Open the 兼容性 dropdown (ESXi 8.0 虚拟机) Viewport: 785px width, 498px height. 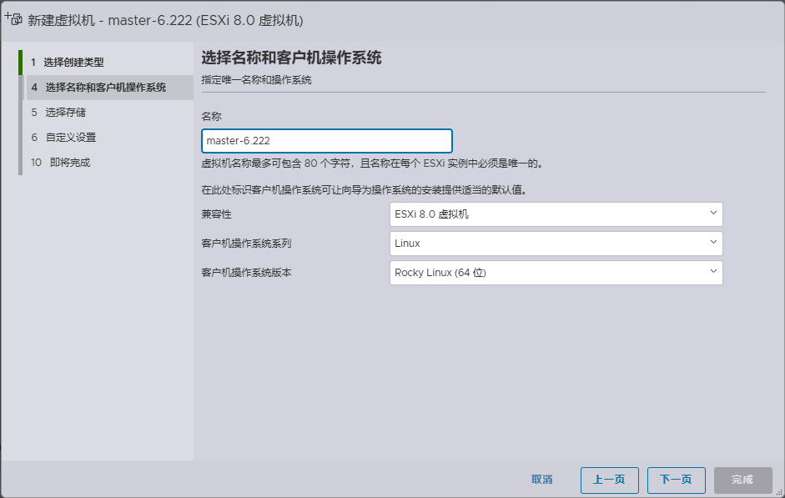[x=556, y=214]
